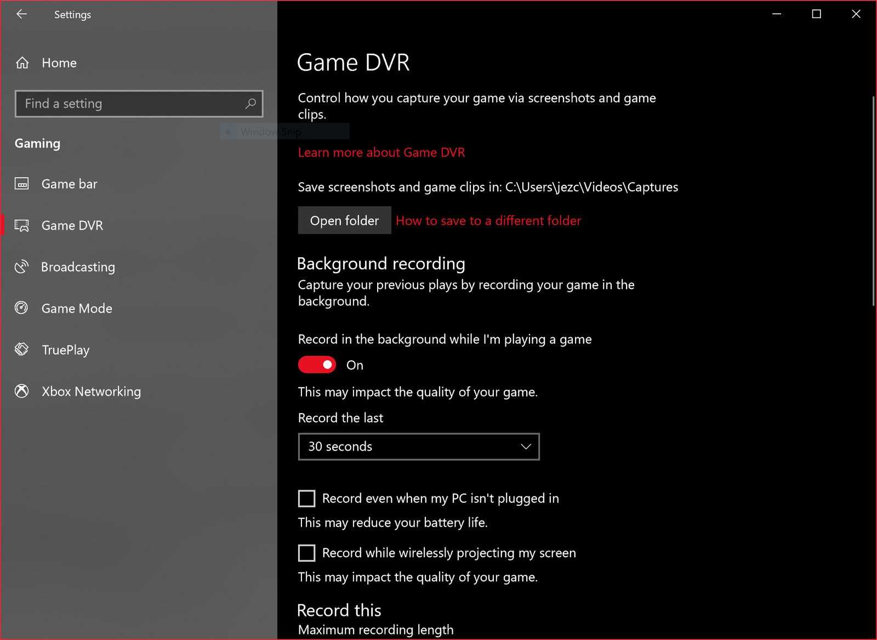This screenshot has width=877, height=640.
Task: Click the Game Mode icon
Action: pos(22,308)
